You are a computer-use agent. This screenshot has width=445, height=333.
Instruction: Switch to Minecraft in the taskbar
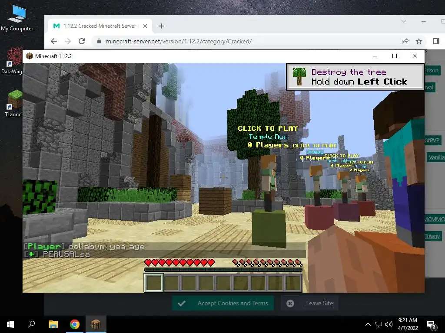point(96,324)
